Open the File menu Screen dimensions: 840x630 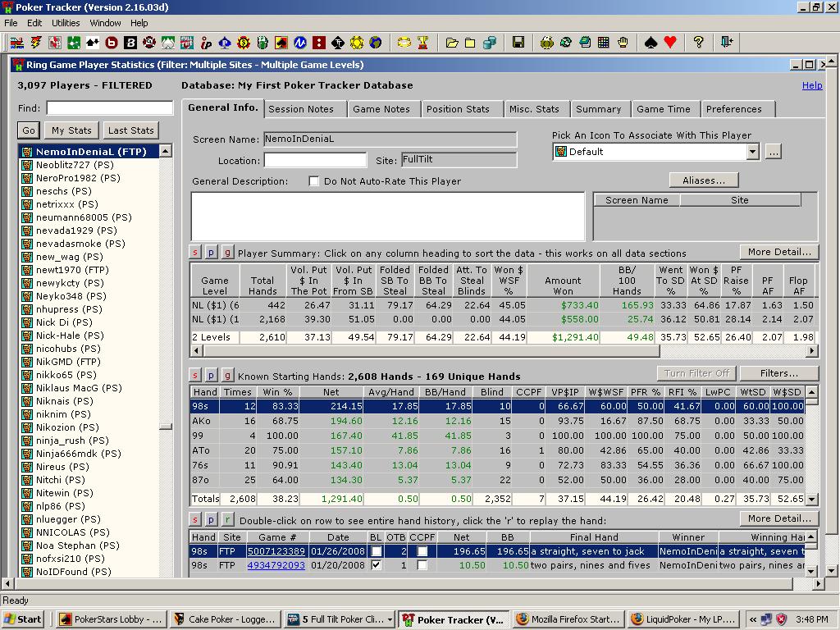(11, 23)
